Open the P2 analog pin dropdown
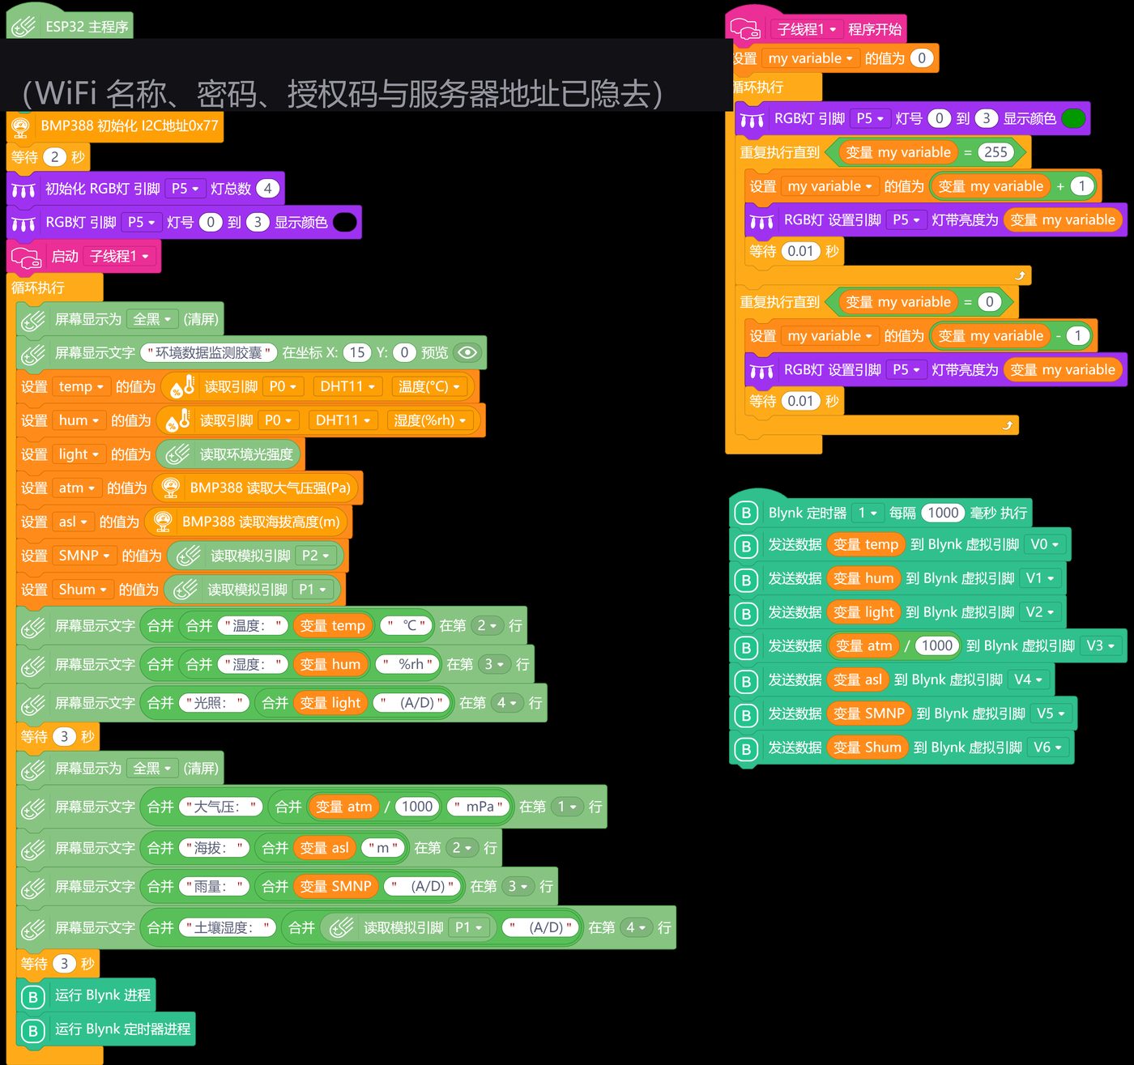1134x1065 pixels. (x=316, y=556)
